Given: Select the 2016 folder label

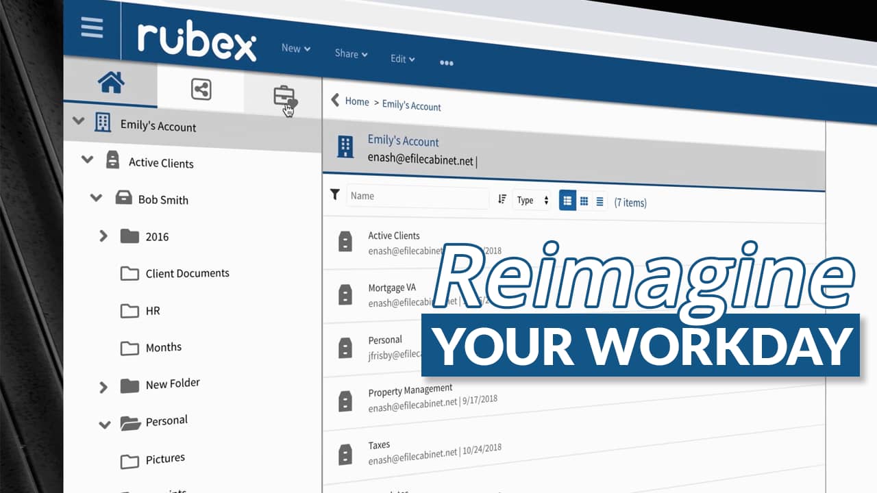Looking at the screenshot, I should pyautogui.click(x=157, y=237).
